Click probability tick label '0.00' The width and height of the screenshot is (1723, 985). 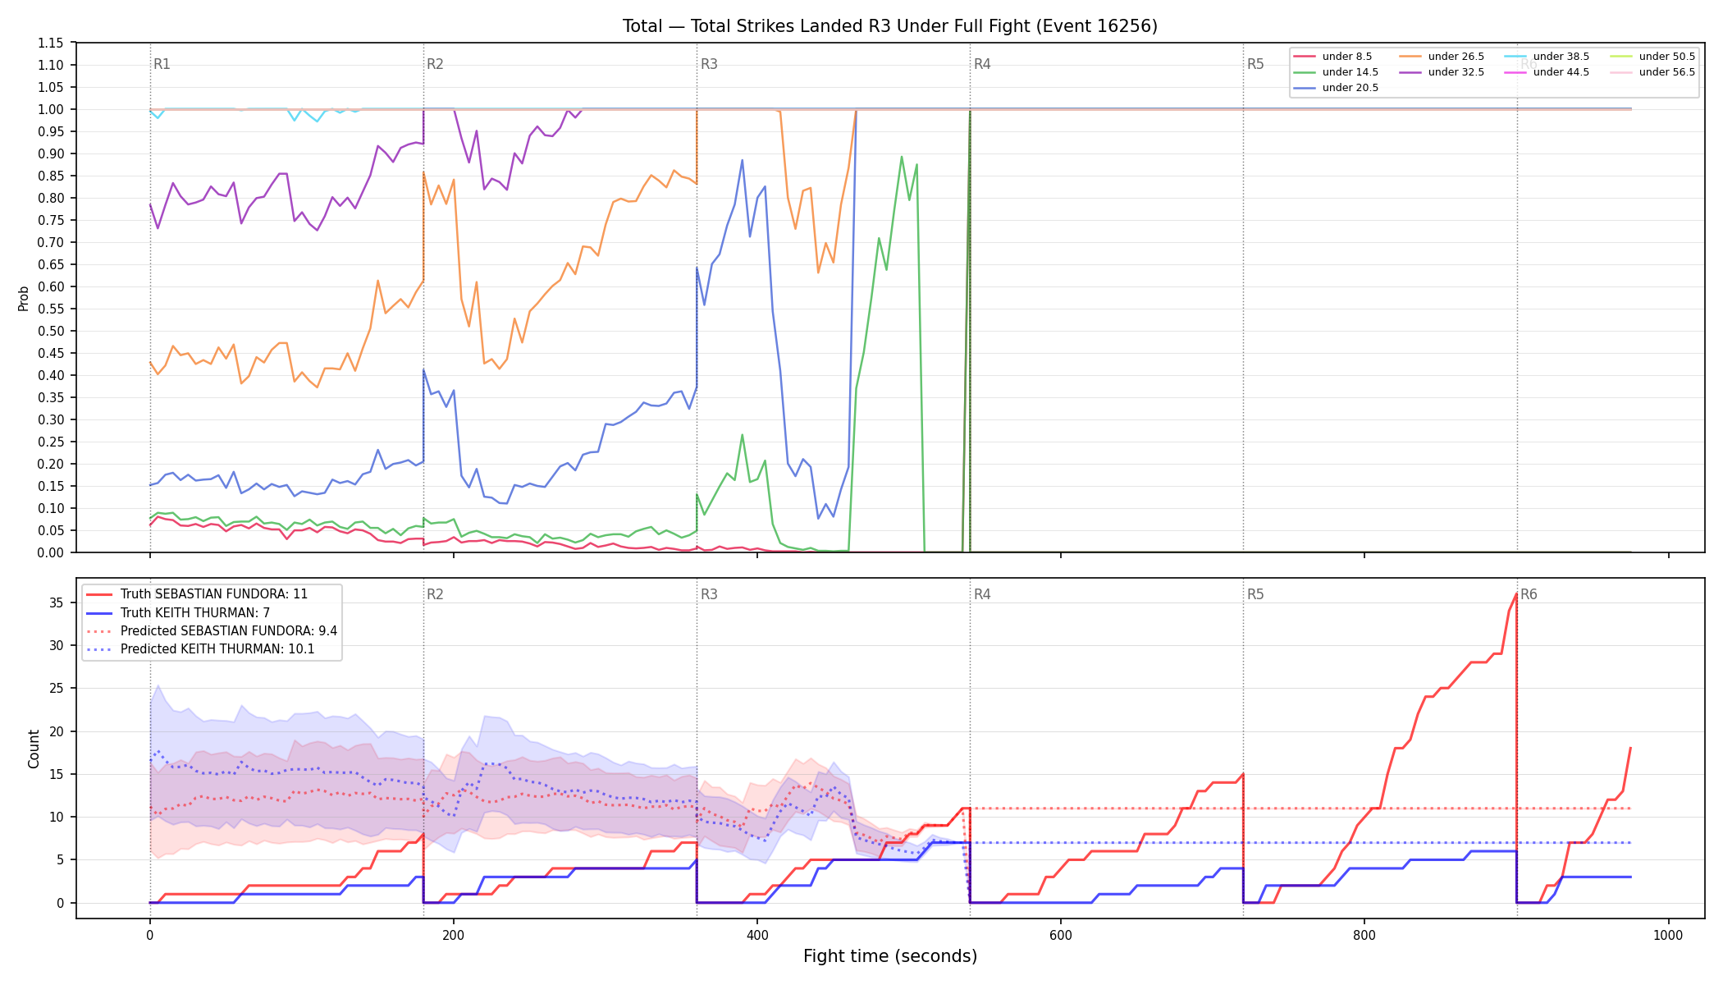coord(51,552)
